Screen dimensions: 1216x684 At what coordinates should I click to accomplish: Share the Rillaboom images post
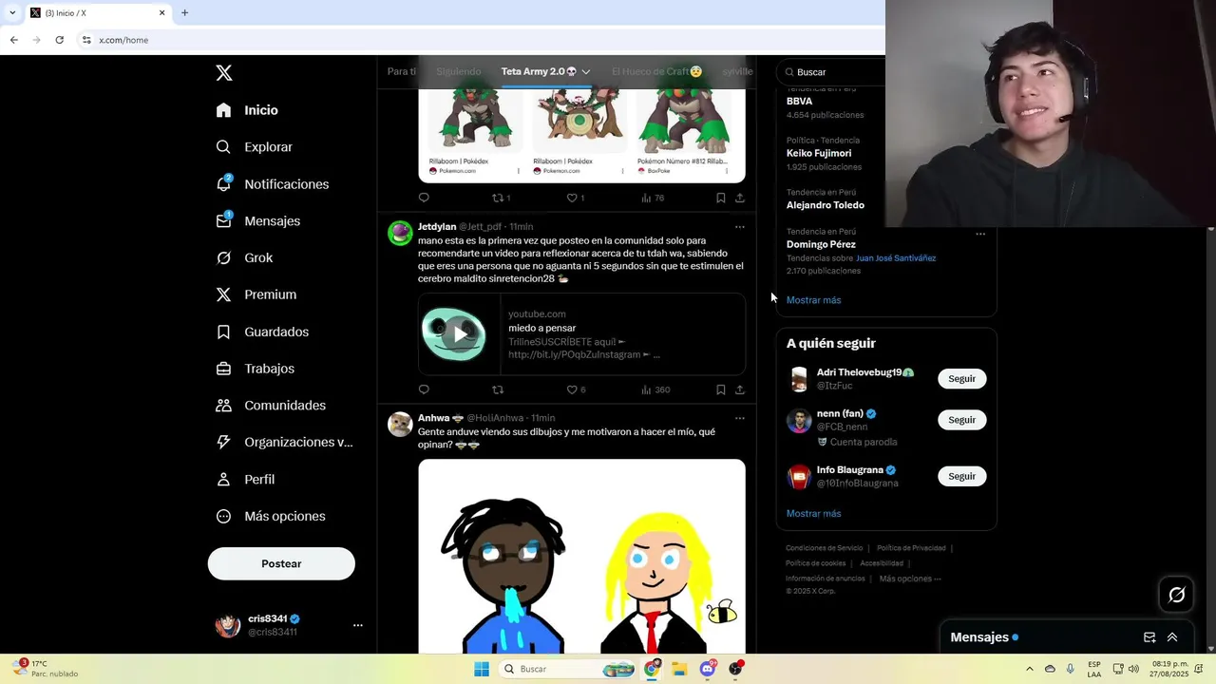tap(740, 198)
